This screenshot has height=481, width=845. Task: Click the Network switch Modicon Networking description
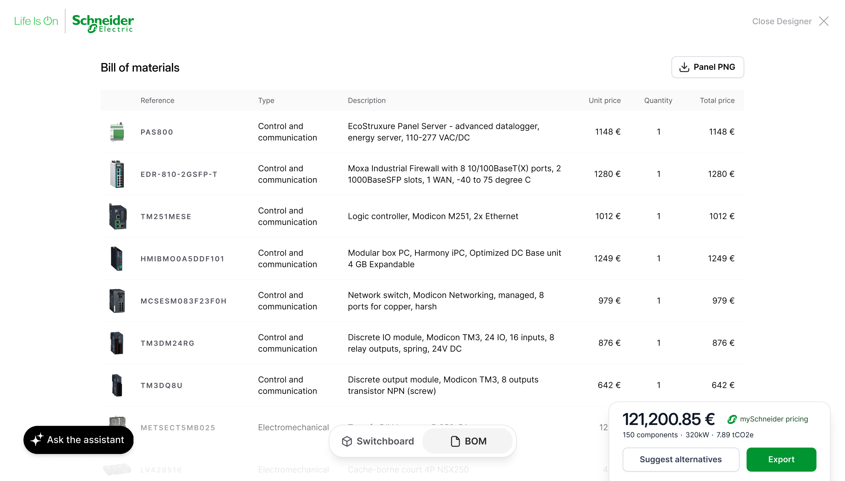click(446, 301)
